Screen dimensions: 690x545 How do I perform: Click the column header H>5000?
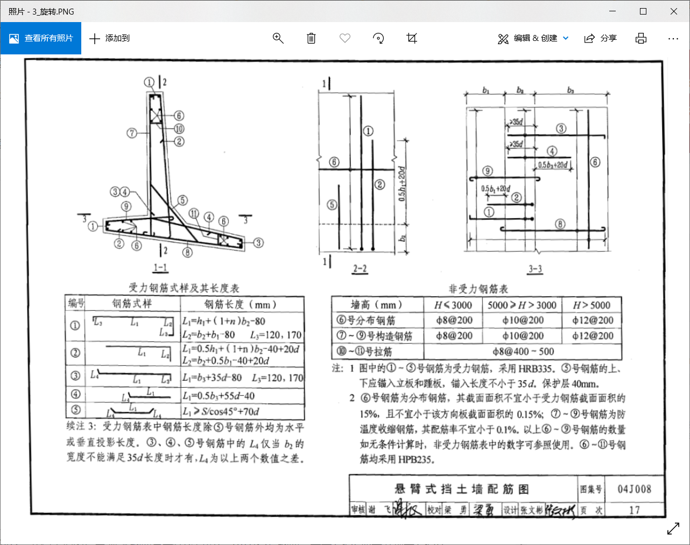pyautogui.click(x=592, y=305)
